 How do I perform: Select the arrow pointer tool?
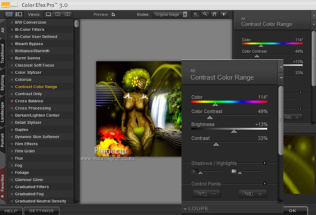click(x=196, y=14)
